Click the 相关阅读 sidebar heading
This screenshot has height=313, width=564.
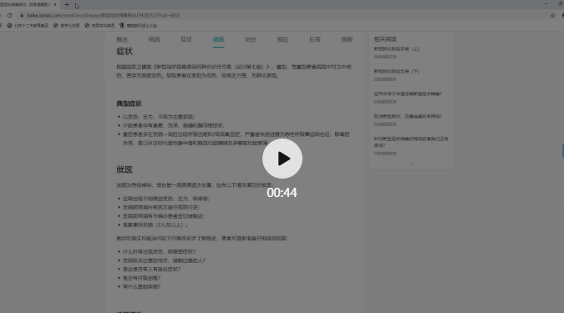pos(385,39)
